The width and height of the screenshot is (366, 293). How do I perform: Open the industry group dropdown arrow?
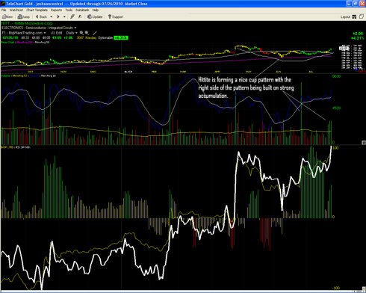(75, 28)
